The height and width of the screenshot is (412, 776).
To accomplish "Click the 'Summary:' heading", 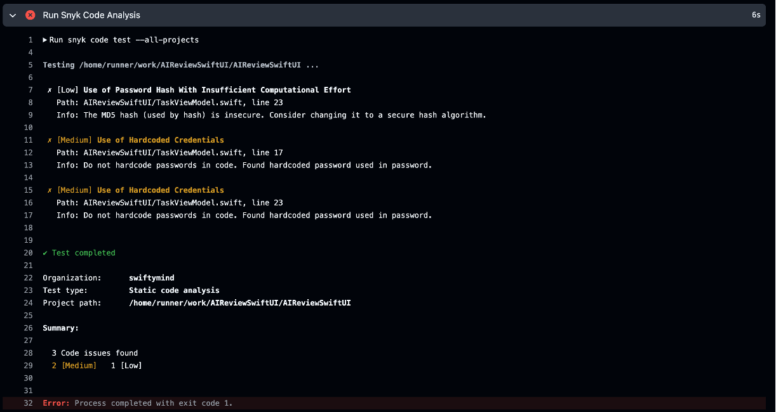I will click(61, 328).
